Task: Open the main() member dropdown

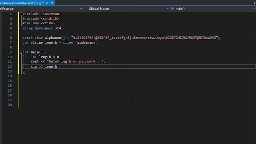Action: pyautogui.click(x=254, y=9)
